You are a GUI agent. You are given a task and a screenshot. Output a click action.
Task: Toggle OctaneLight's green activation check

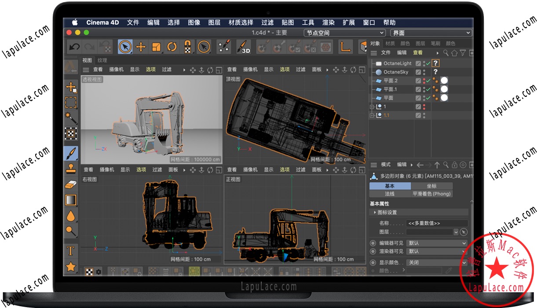(x=428, y=63)
